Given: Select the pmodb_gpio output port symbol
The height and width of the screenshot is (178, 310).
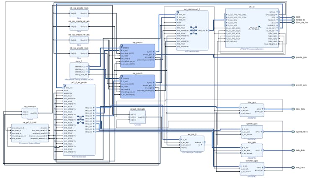Looking at the screenshot, I should coord(293,85).
